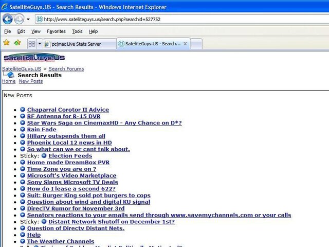The height and width of the screenshot is (247, 329).
Task: Click icon beside Hillary outspends them all
Action: [x=23, y=136]
